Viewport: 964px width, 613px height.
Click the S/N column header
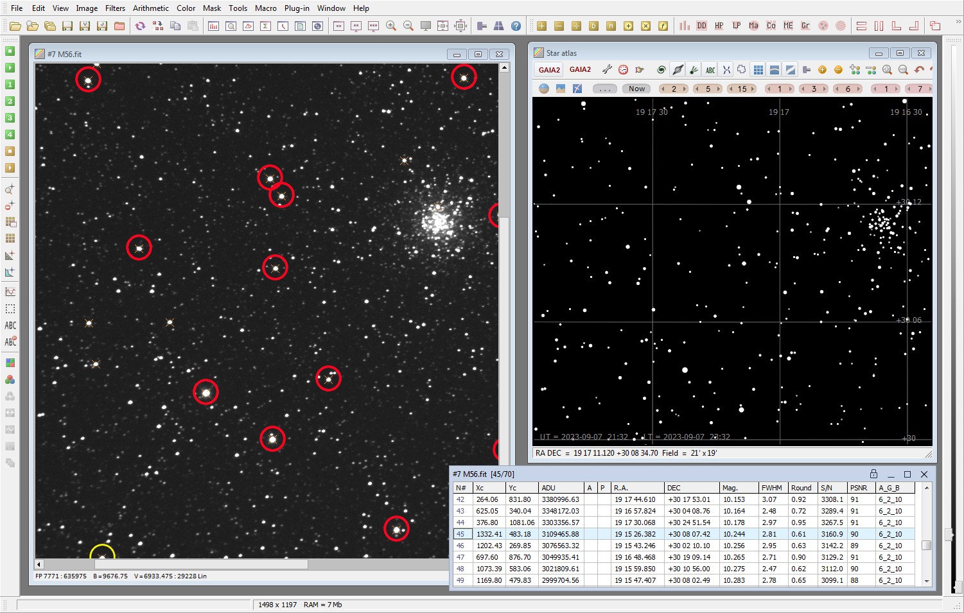(832, 488)
